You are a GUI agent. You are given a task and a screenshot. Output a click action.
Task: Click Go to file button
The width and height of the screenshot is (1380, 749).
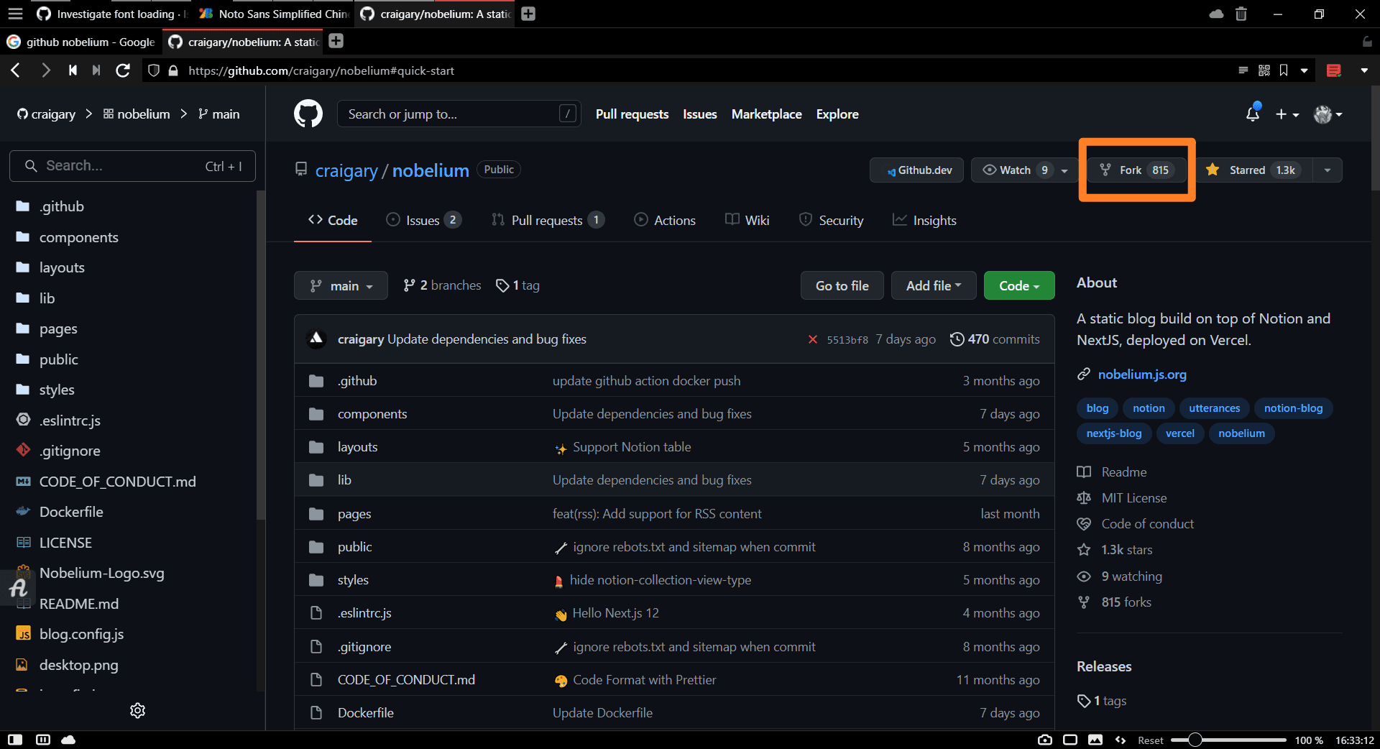pyautogui.click(x=842, y=285)
